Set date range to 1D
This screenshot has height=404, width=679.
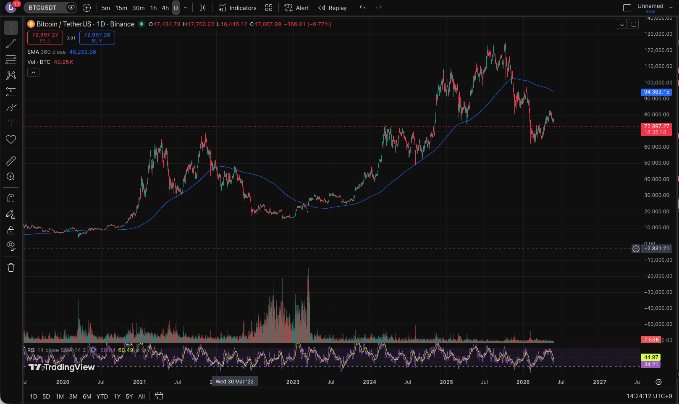(x=34, y=396)
